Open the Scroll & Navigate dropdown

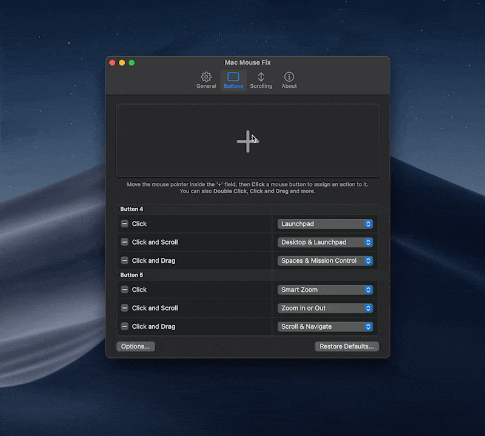coord(326,326)
